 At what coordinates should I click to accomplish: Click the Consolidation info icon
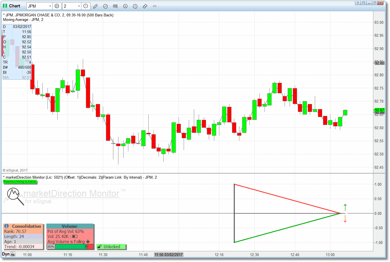click(6, 226)
